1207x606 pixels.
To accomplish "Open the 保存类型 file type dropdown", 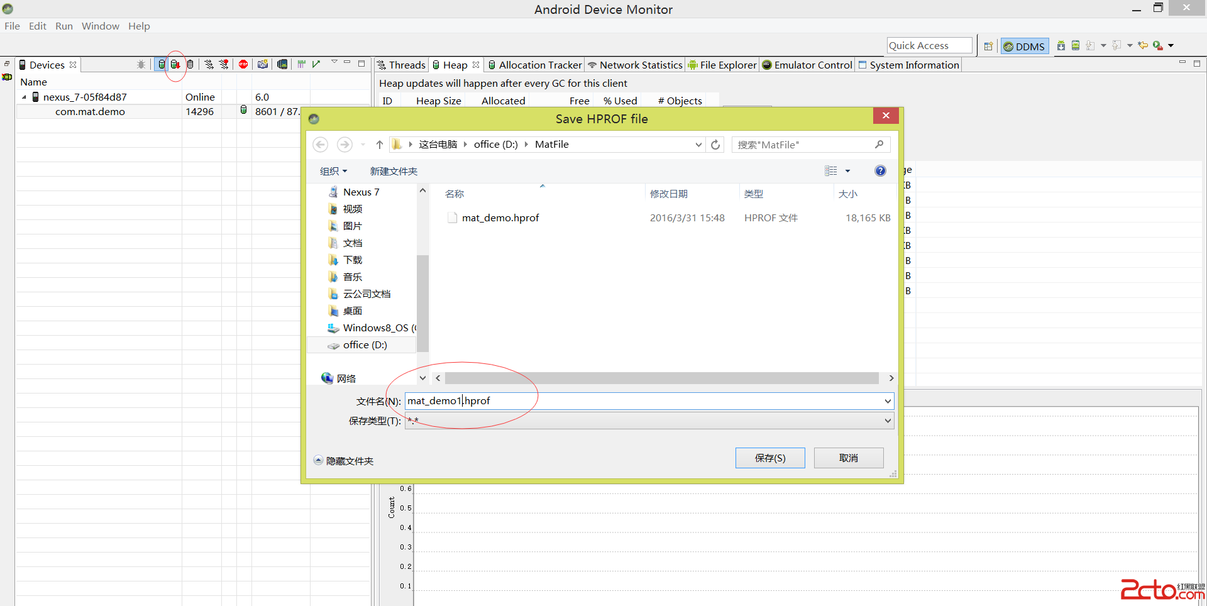I will [x=649, y=421].
